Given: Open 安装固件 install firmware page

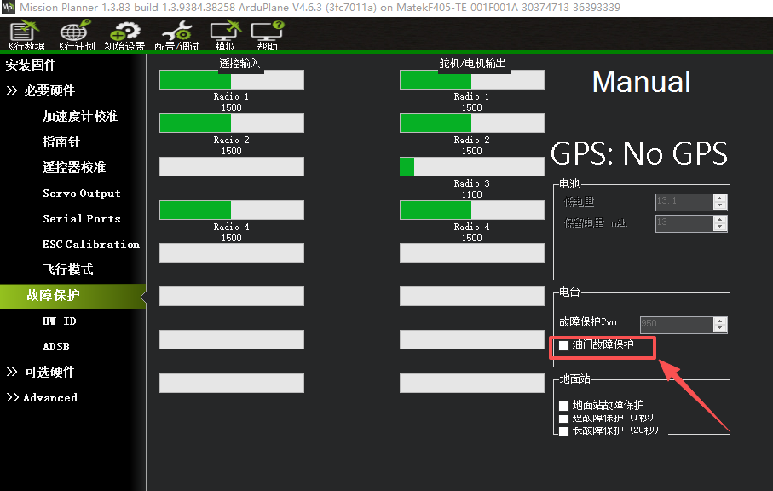Looking at the screenshot, I should [31, 65].
